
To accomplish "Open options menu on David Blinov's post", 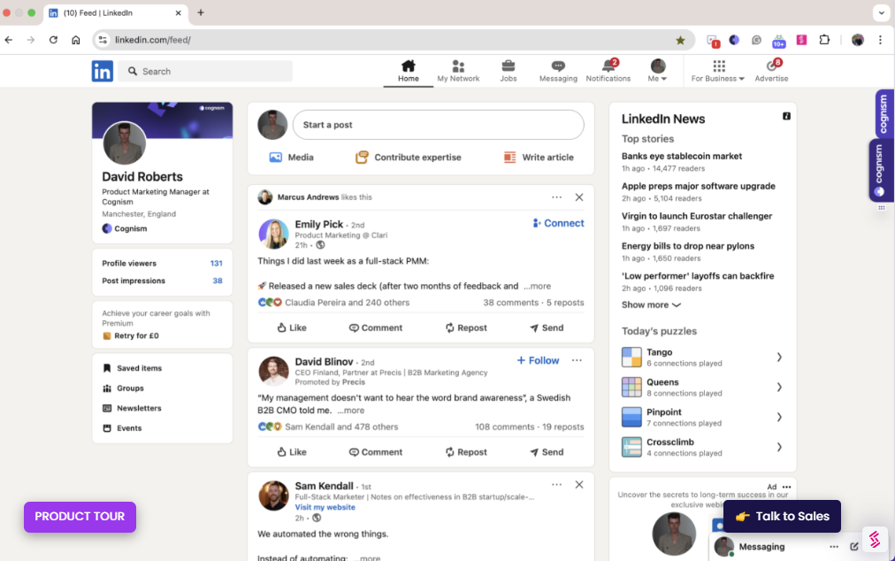I will pos(577,360).
